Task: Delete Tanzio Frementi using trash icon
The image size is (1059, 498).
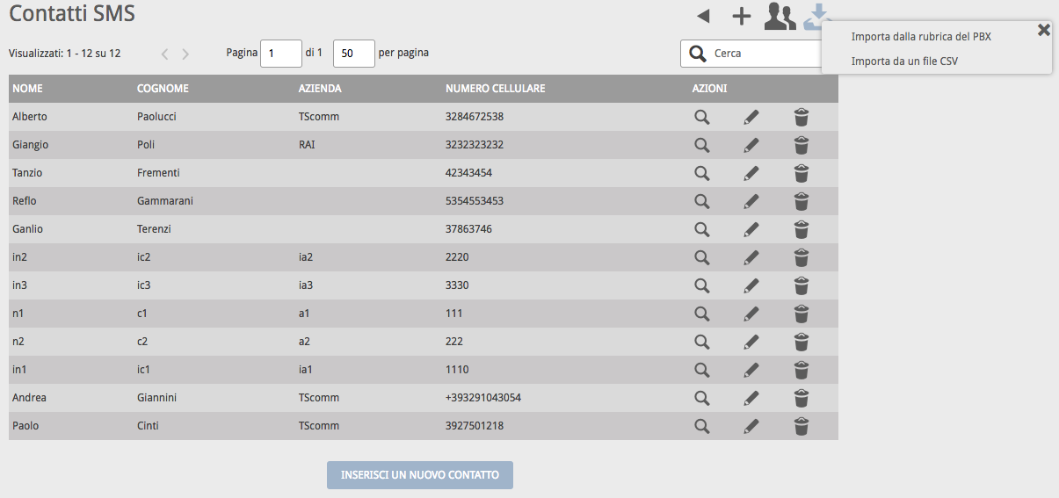Action: tap(802, 173)
